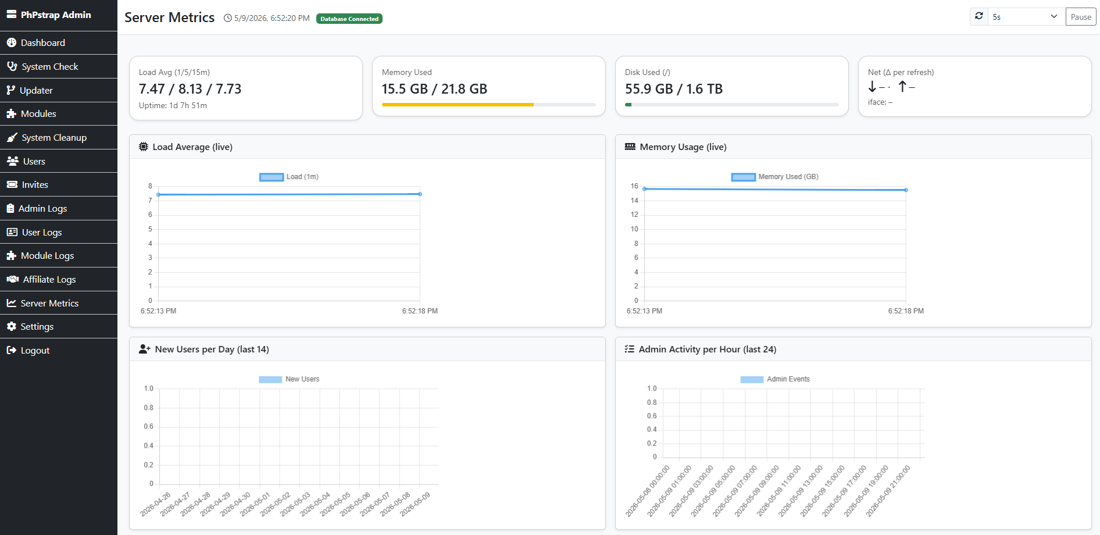Click the network upload arrow icon
Image resolution: width=1100 pixels, height=535 pixels.
[x=902, y=87]
